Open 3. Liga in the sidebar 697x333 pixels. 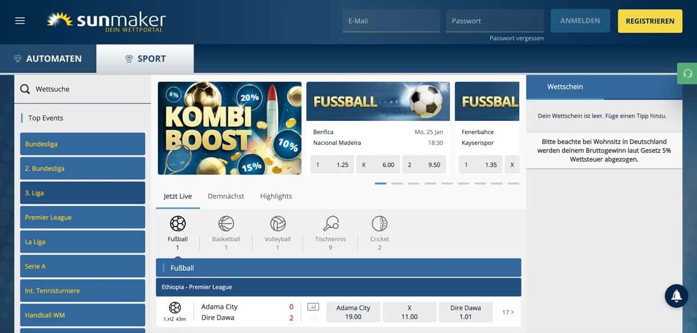tap(82, 193)
